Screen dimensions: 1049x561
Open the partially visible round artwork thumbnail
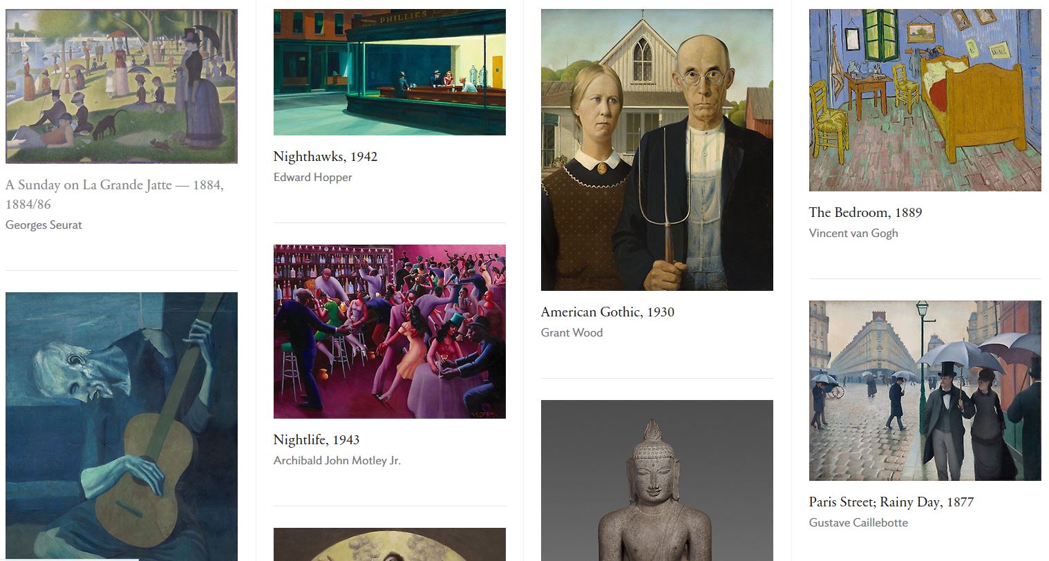coord(390,544)
